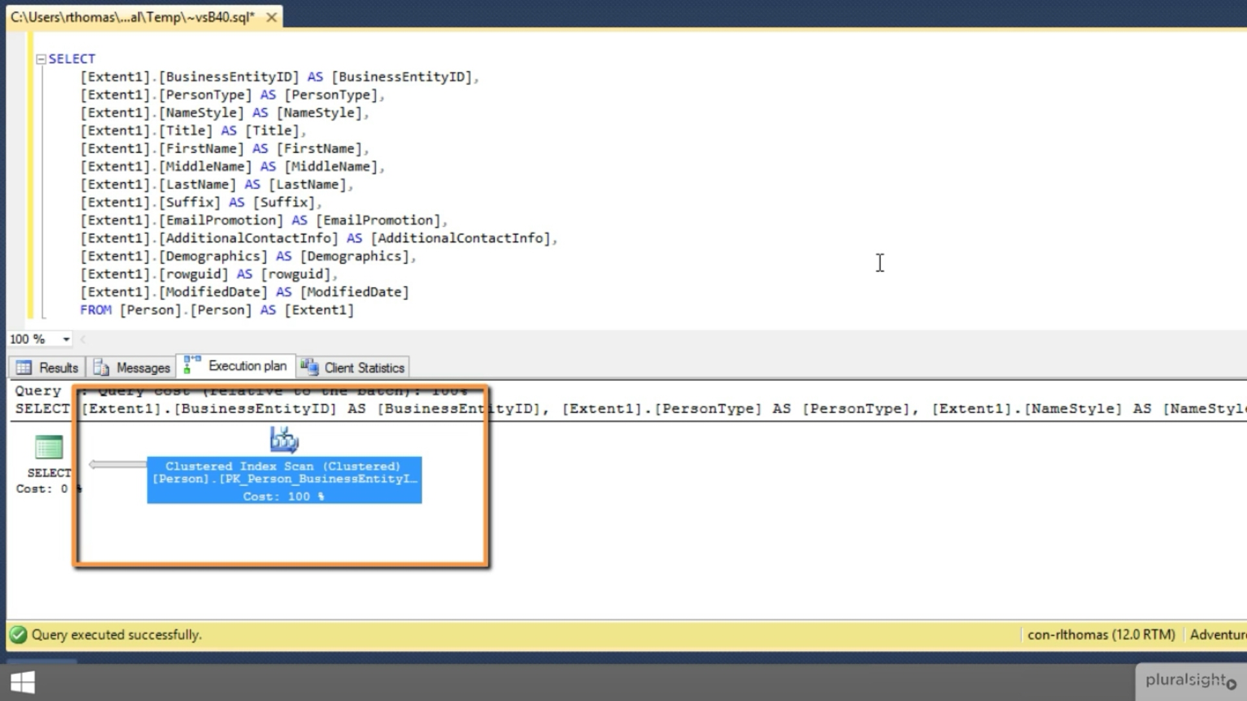
Task: Click the green query success check icon
Action: click(19, 635)
